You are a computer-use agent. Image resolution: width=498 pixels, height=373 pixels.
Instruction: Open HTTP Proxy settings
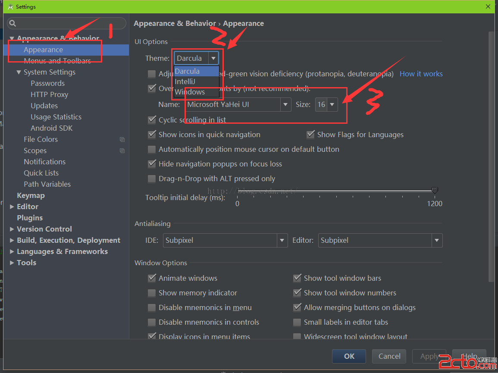pyautogui.click(x=50, y=95)
